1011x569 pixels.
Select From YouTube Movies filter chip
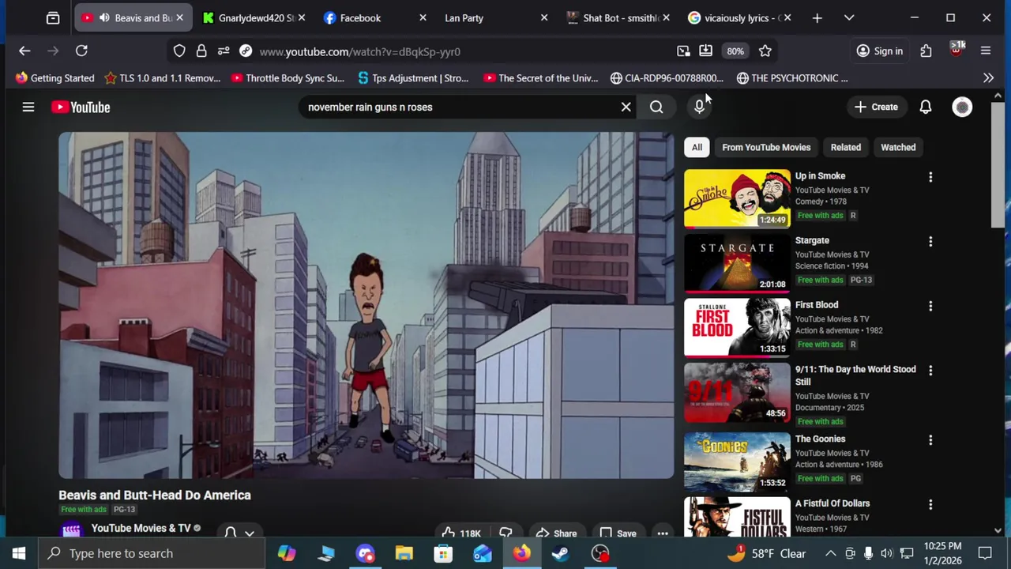coord(766,147)
